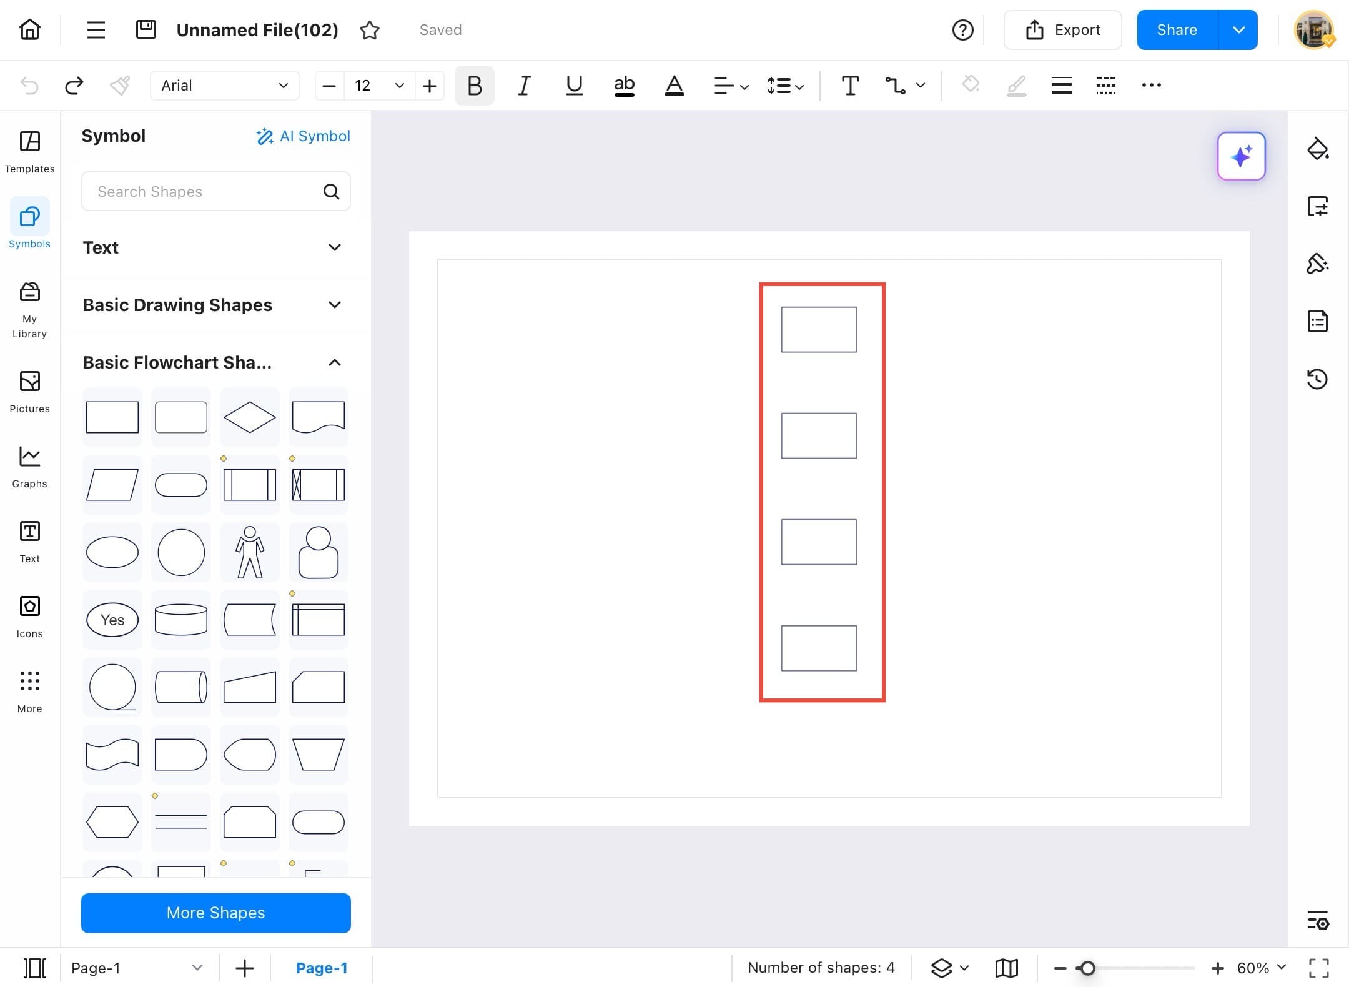Image resolution: width=1349 pixels, height=987 pixels.
Task: Click the zoom slider handle
Action: pyautogui.click(x=1087, y=968)
